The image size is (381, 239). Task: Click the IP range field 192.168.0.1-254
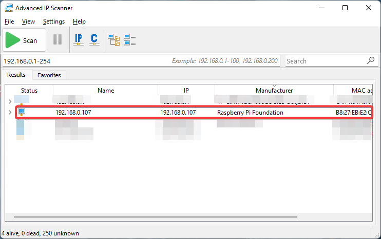pos(141,61)
